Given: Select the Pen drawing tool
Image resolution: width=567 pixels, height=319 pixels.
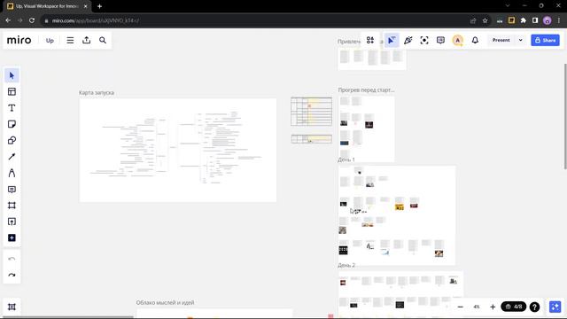Looking at the screenshot, I should (x=12, y=173).
